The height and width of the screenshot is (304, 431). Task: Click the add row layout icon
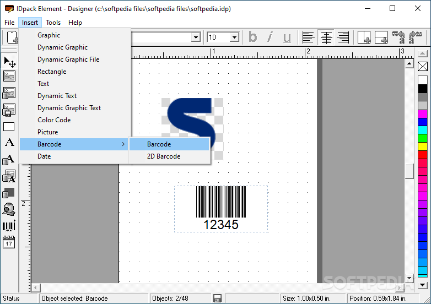[381, 37]
